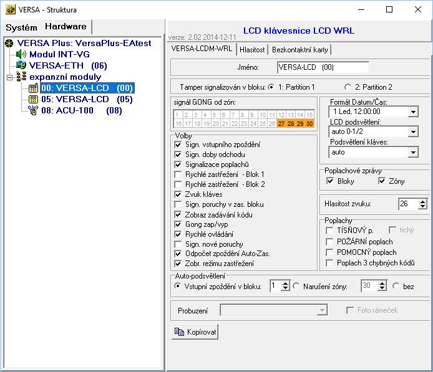Click the VERSA Plus control panel icon

(x=9, y=43)
